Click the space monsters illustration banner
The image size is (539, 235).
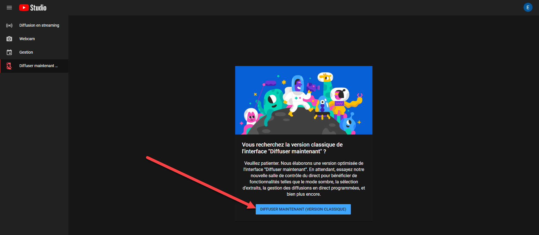click(x=304, y=100)
